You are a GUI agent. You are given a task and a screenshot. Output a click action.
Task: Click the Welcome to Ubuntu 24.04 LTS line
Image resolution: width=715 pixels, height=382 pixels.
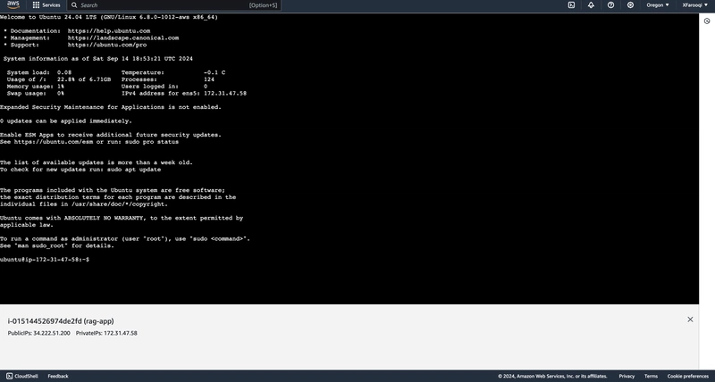click(108, 17)
